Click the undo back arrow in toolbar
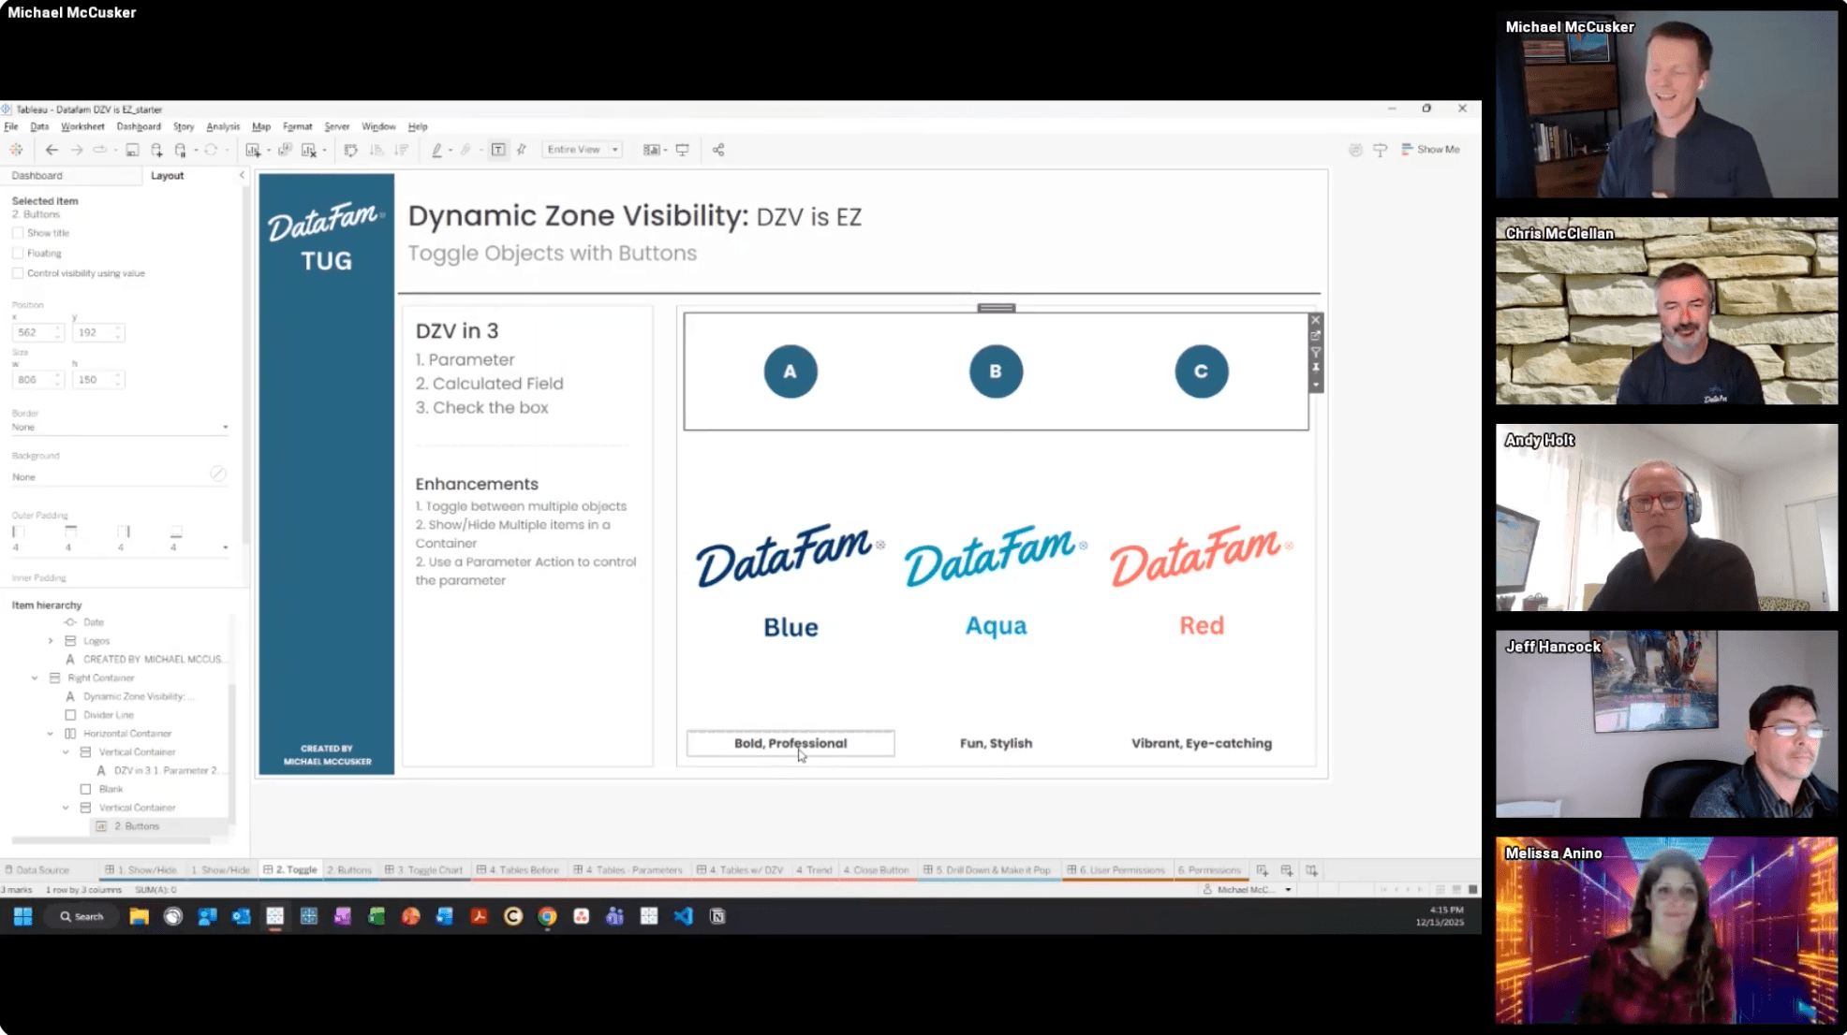The image size is (1847, 1035). (x=52, y=150)
